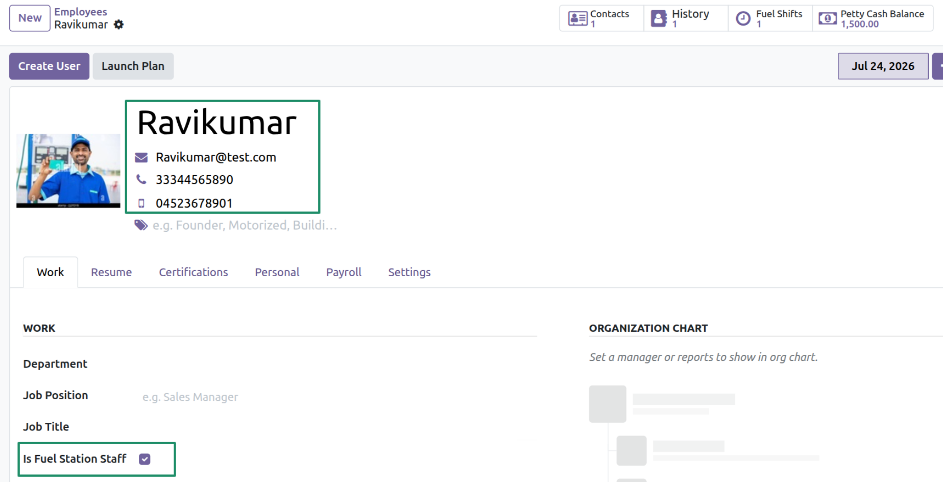The image size is (943, 482).
Task: Click the work phone number 33344565890
Action: [195, 180]
